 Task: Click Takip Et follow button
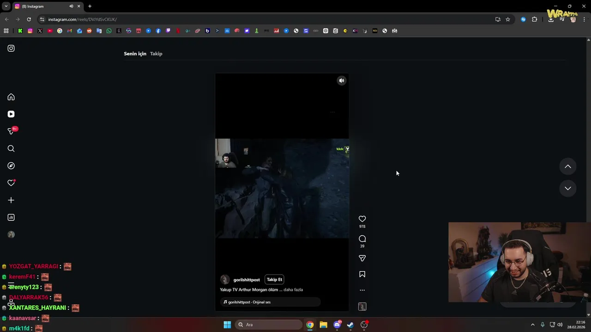274,279
